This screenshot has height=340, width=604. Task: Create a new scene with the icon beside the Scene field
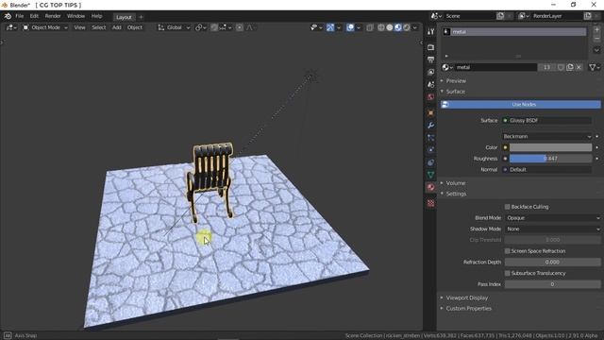point(500,16)
